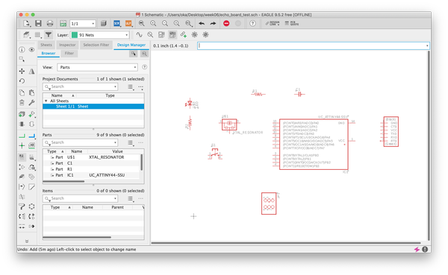The image size is (448, 275).
Task: Select the Rotate tool
Action: [x=22, y=81]
